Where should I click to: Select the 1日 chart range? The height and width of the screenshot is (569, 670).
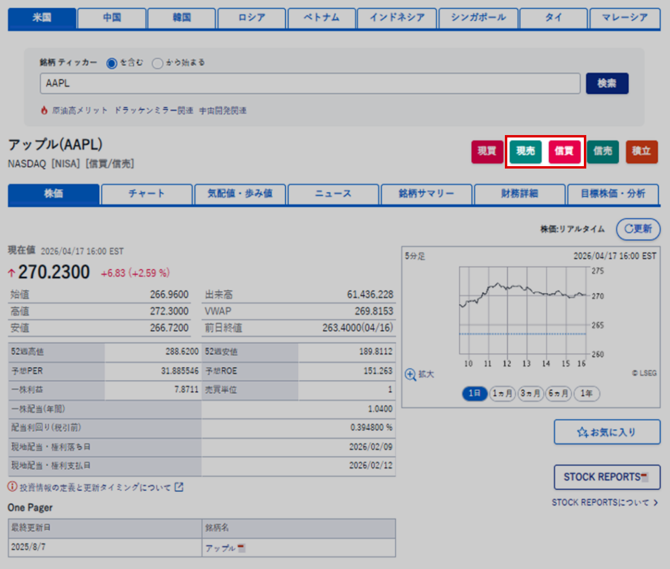click(475, 393)
